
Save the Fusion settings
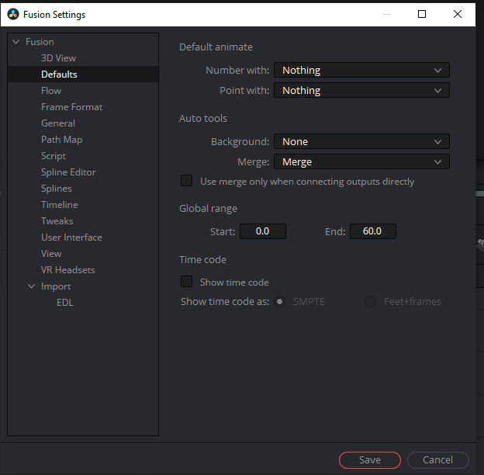tap(370, 460)
